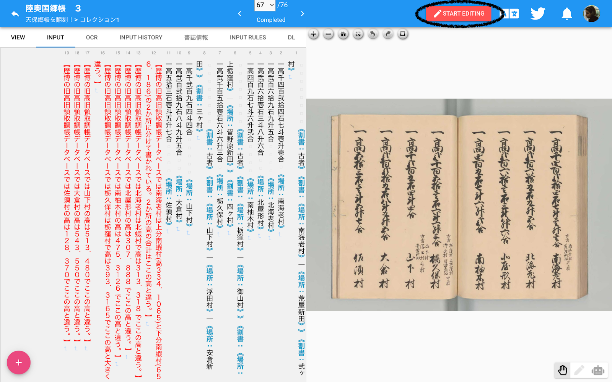The width and height of the screenshot is (612, 382).
Task: Zoom out of the manuscript image
Action: [x=328, y=34]
